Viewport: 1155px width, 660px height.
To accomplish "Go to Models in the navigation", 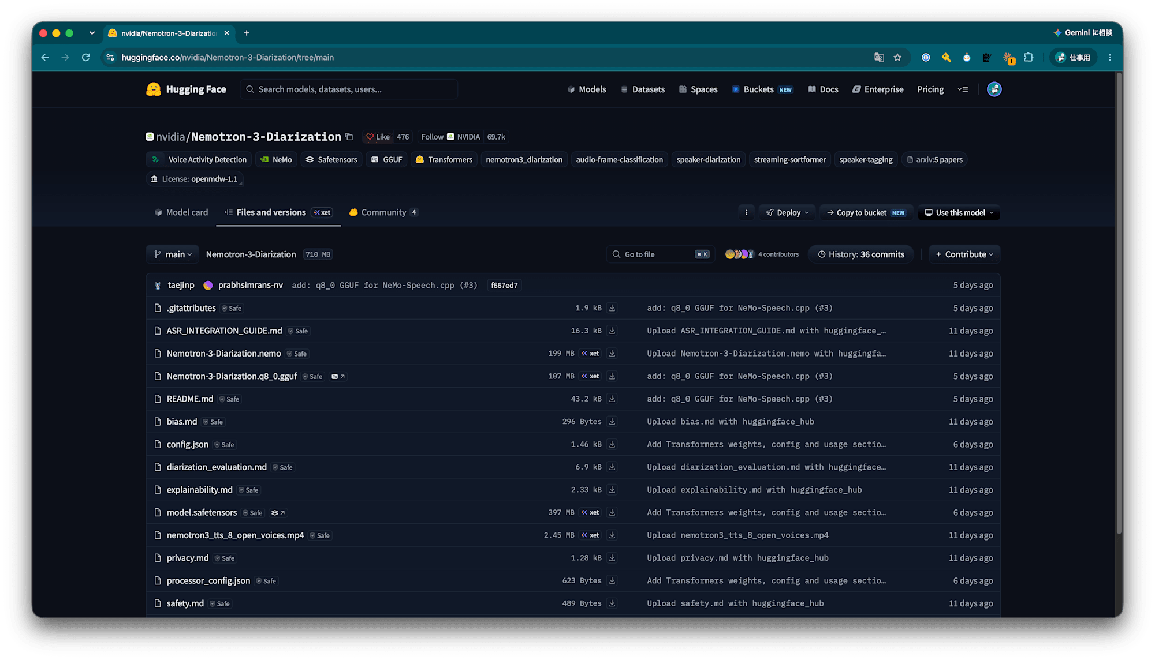I will pyautogui.click(x=587, y=89).
